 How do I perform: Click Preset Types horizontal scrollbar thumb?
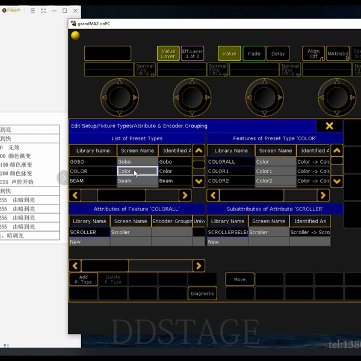122,195
